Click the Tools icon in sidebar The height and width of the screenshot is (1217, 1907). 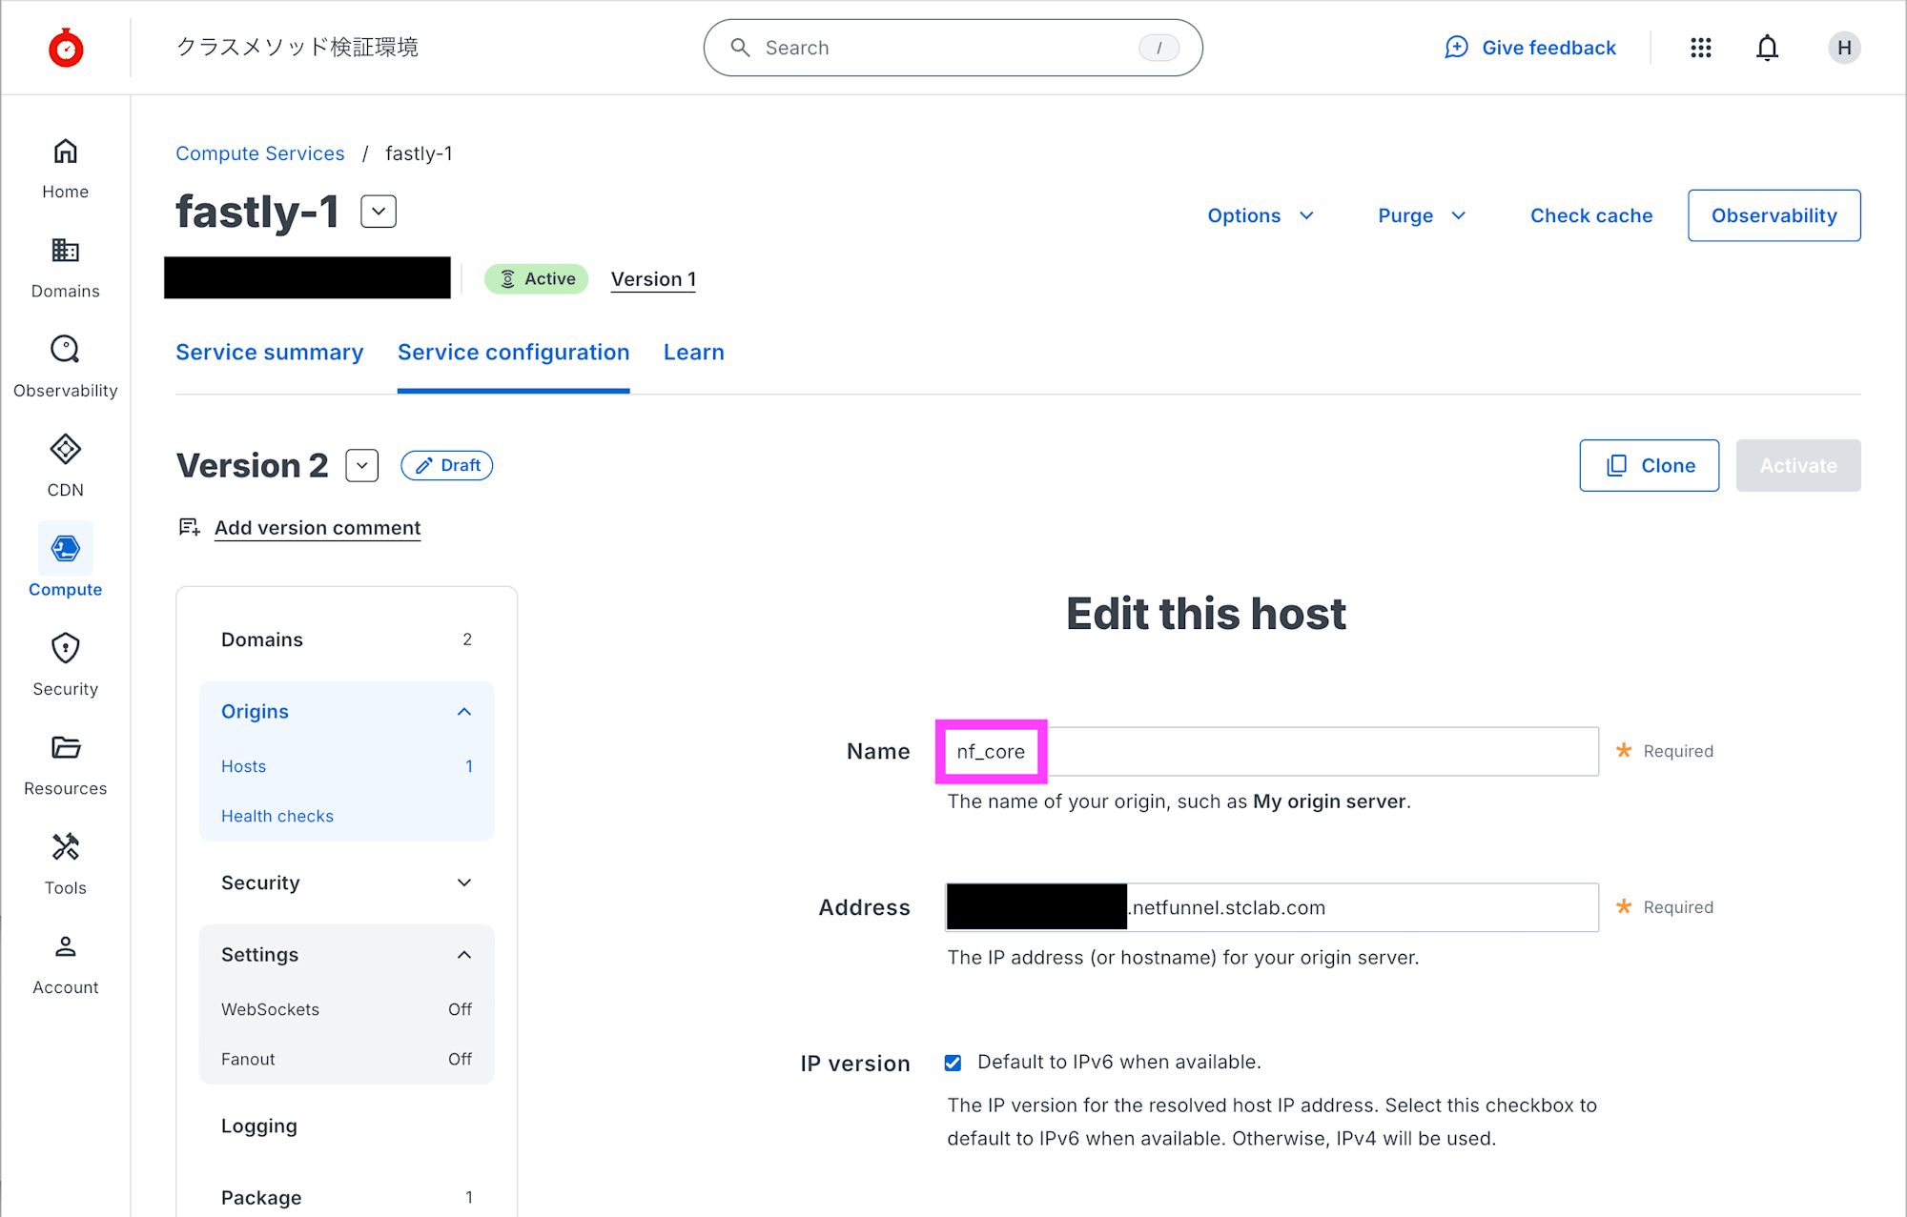65,847
